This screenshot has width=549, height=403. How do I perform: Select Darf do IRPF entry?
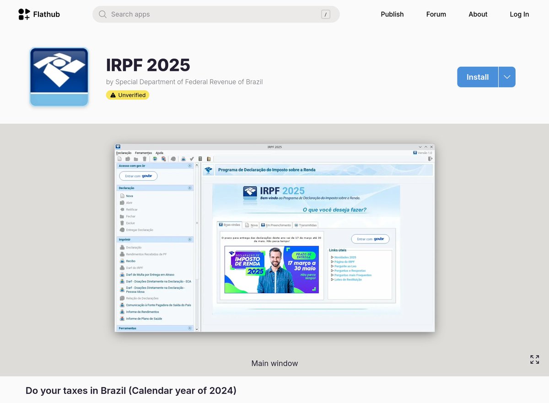pyautogui.click(x=131, y=268)
